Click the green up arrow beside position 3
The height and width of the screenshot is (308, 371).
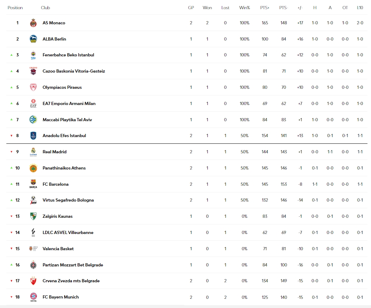point(11,55)
